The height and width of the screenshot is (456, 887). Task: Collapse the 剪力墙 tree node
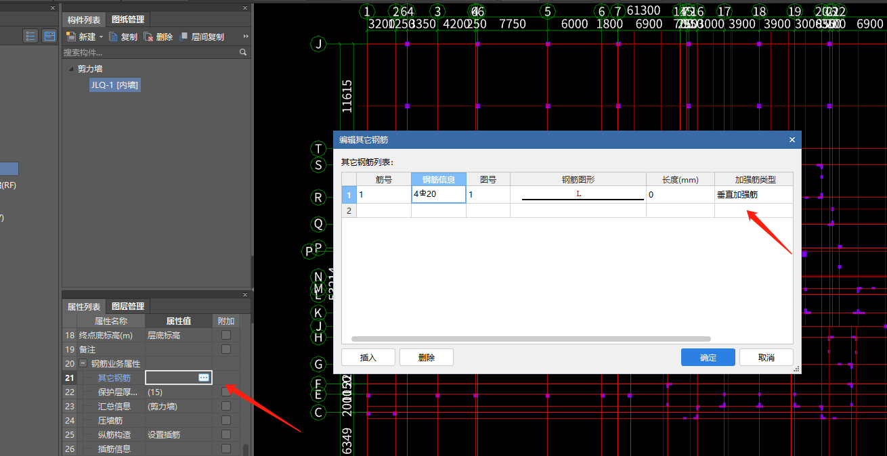[70, 69]
